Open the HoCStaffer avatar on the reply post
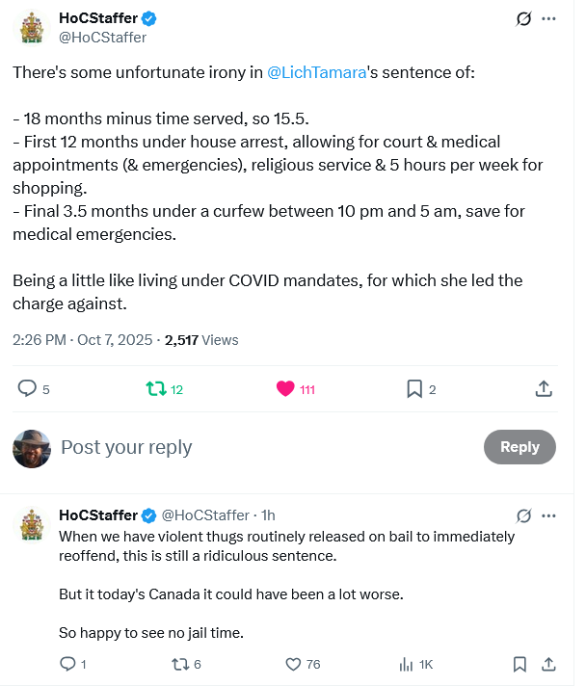 pos(31,525)
